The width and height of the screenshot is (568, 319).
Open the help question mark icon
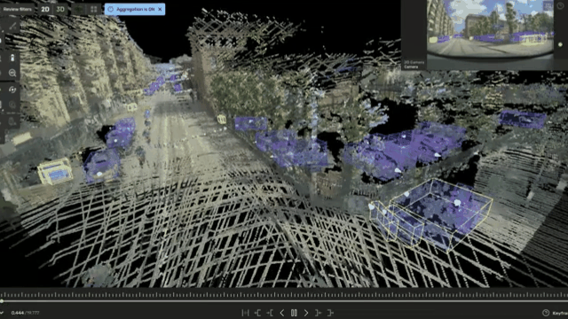coord(546,313)
